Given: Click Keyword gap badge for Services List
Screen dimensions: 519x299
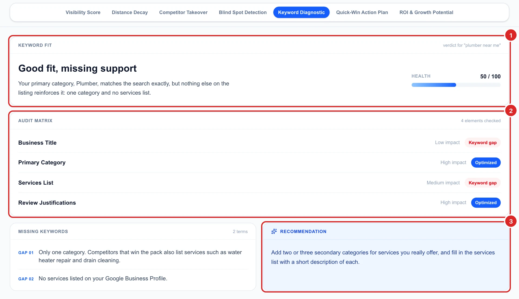Looking at the screenshot, I should (x=483, y=183).
